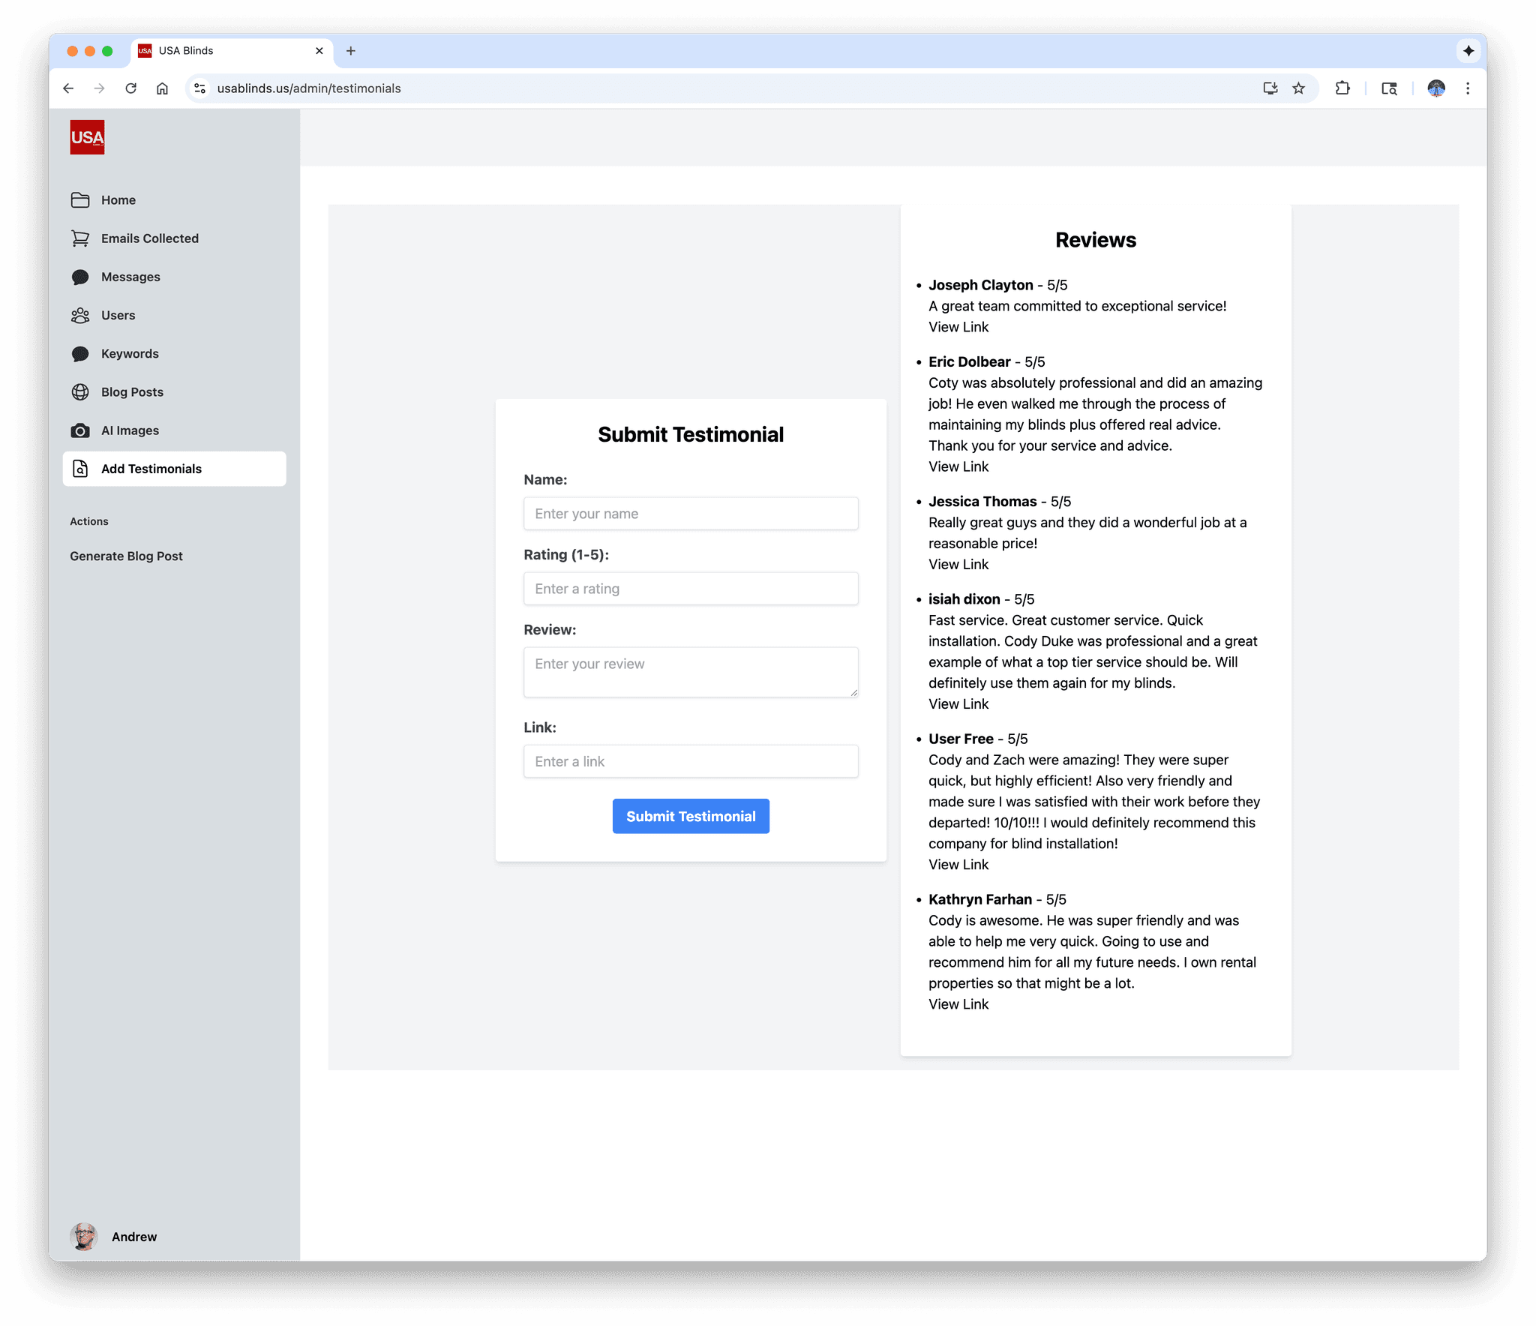1536x1326 pixels.
Task: Click the browser reload icon
Action: (131, 88)
